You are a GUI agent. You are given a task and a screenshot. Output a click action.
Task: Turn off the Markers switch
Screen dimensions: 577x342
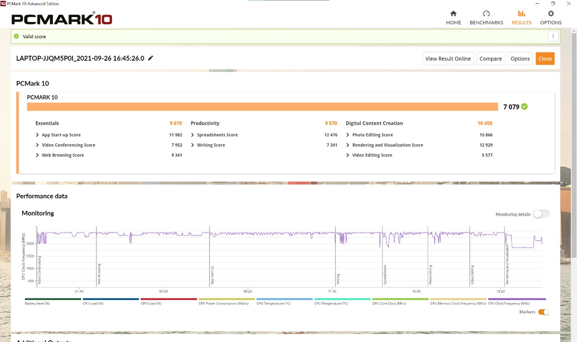click(x=544, y=312)
